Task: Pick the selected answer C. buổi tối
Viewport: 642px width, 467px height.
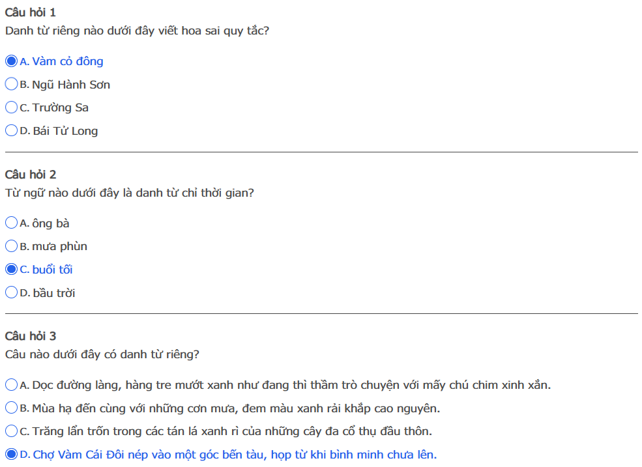Action: point(11,270)
